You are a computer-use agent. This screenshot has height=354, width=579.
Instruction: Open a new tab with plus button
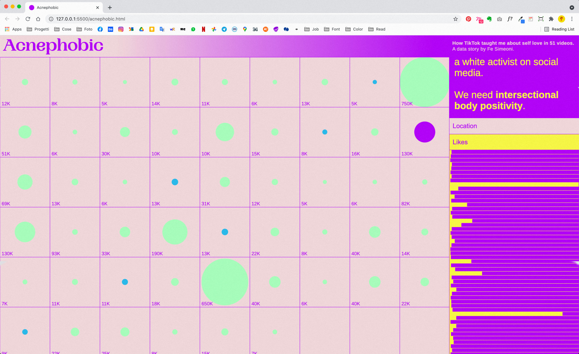click(x=110, y=8)
